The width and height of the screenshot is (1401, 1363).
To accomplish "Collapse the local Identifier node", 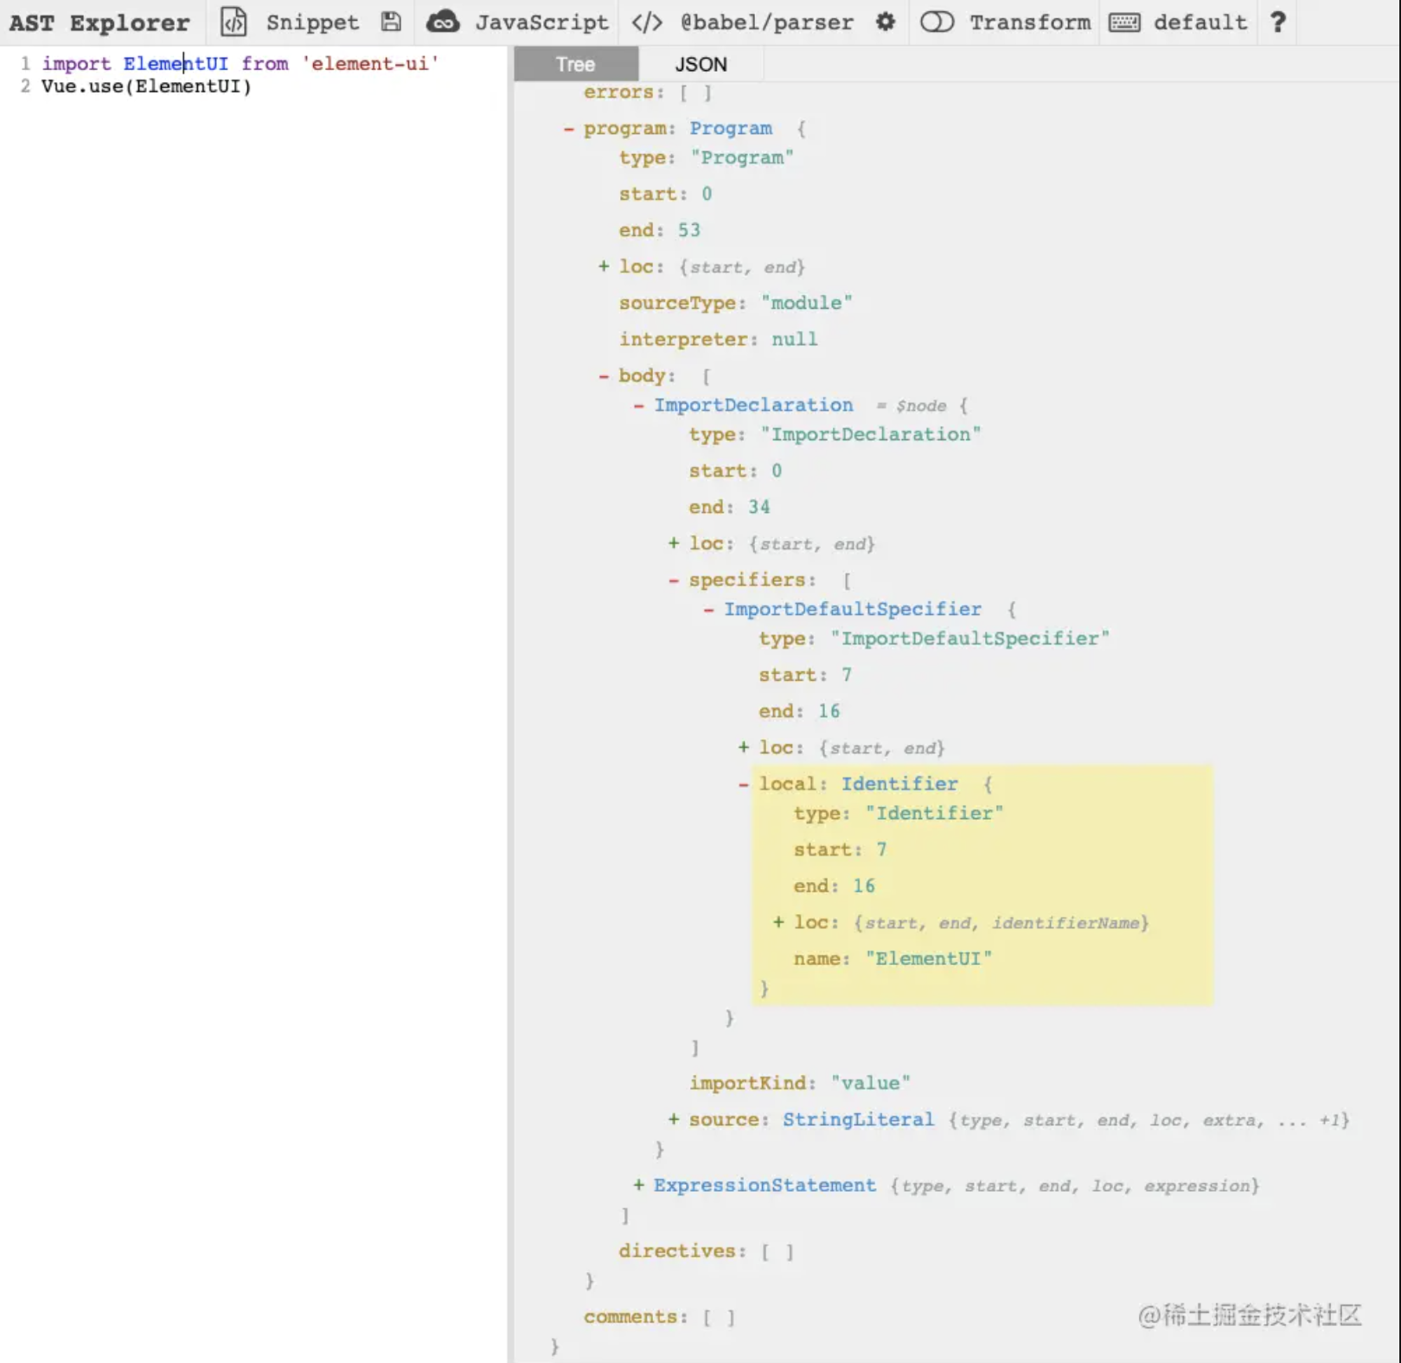I will pos(744,784).
